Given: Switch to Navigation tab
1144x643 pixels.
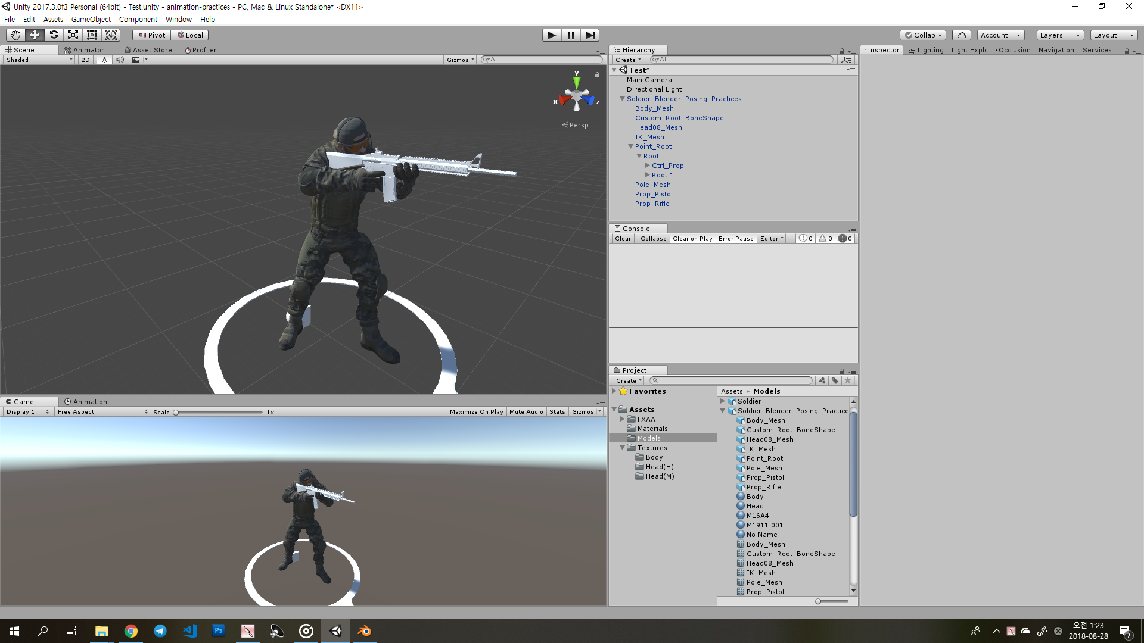Looking at the screenshot, I should pyautogui.click(x=1056, y=50).
